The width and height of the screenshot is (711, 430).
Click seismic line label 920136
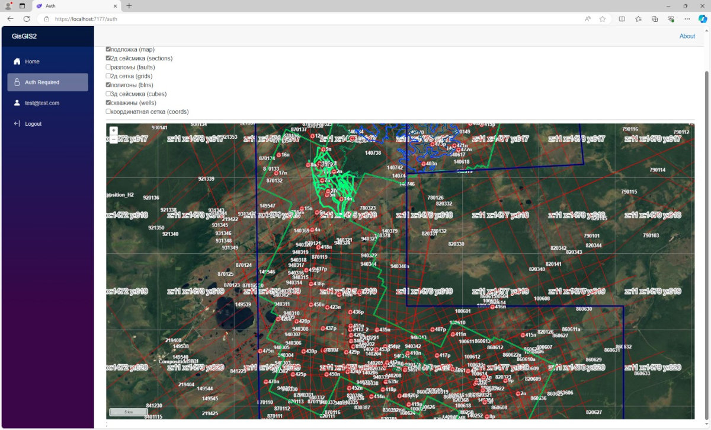tap(151, 198)
